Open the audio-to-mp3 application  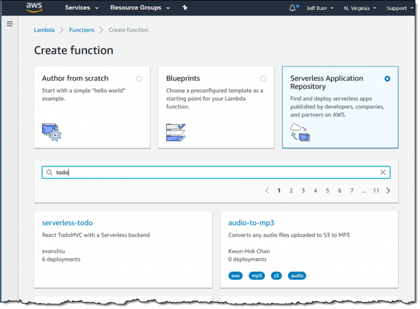click(x=251, y=223)
